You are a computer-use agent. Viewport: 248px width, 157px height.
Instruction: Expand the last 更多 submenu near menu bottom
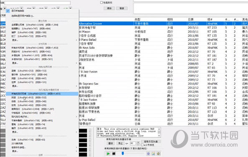point(42,151)
